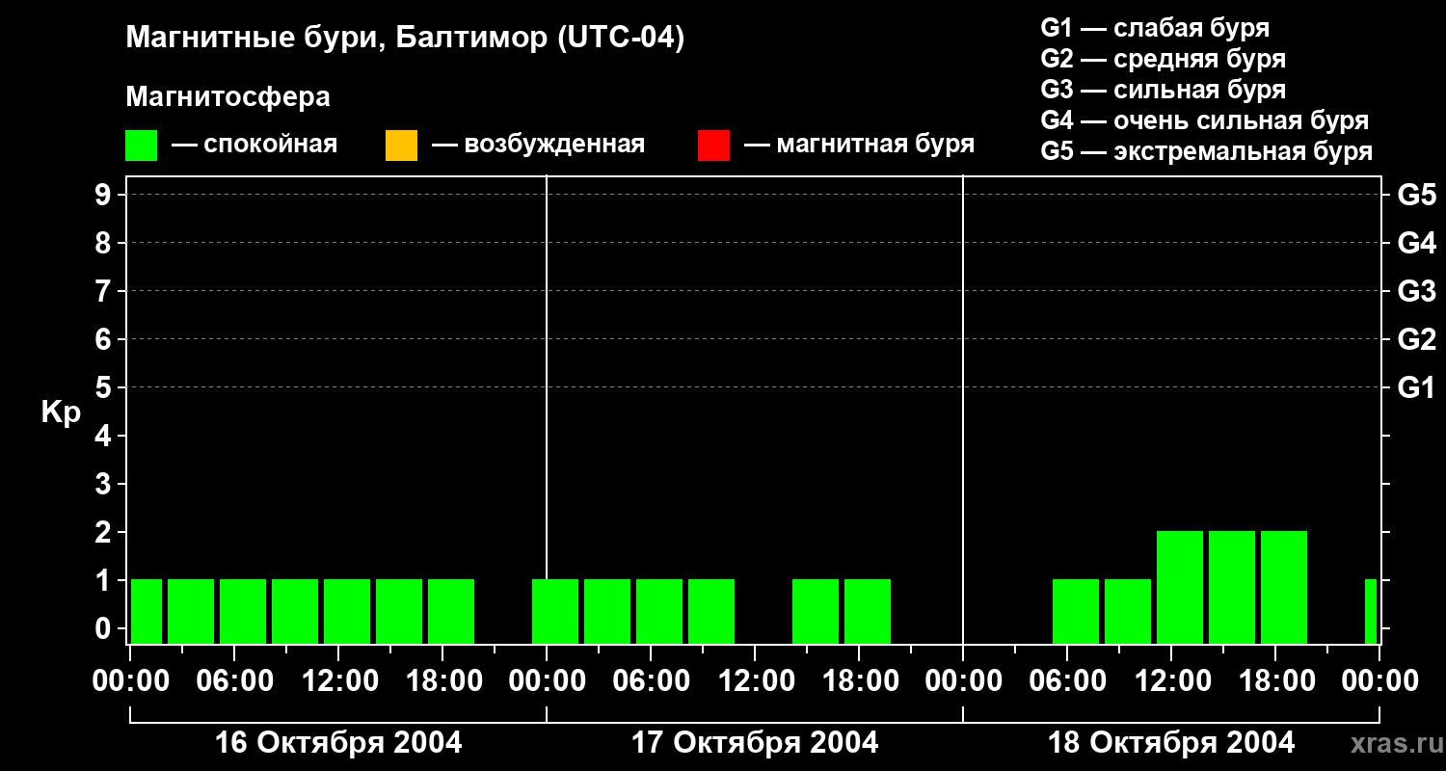The width and height of the screenshot is (1446, 771).
Task: Click the '06:00' tick label under 17 Октября
Action: pyautogui.click(x=651, y=681)
